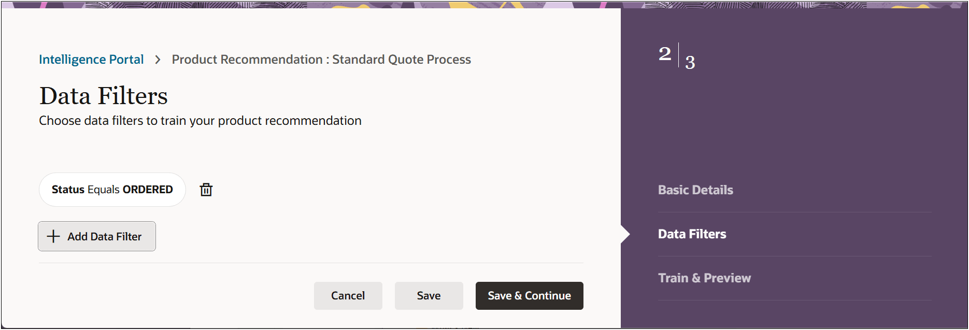Click the Choose data filters description text
This screenshot has width=969, height=330.
200,121
